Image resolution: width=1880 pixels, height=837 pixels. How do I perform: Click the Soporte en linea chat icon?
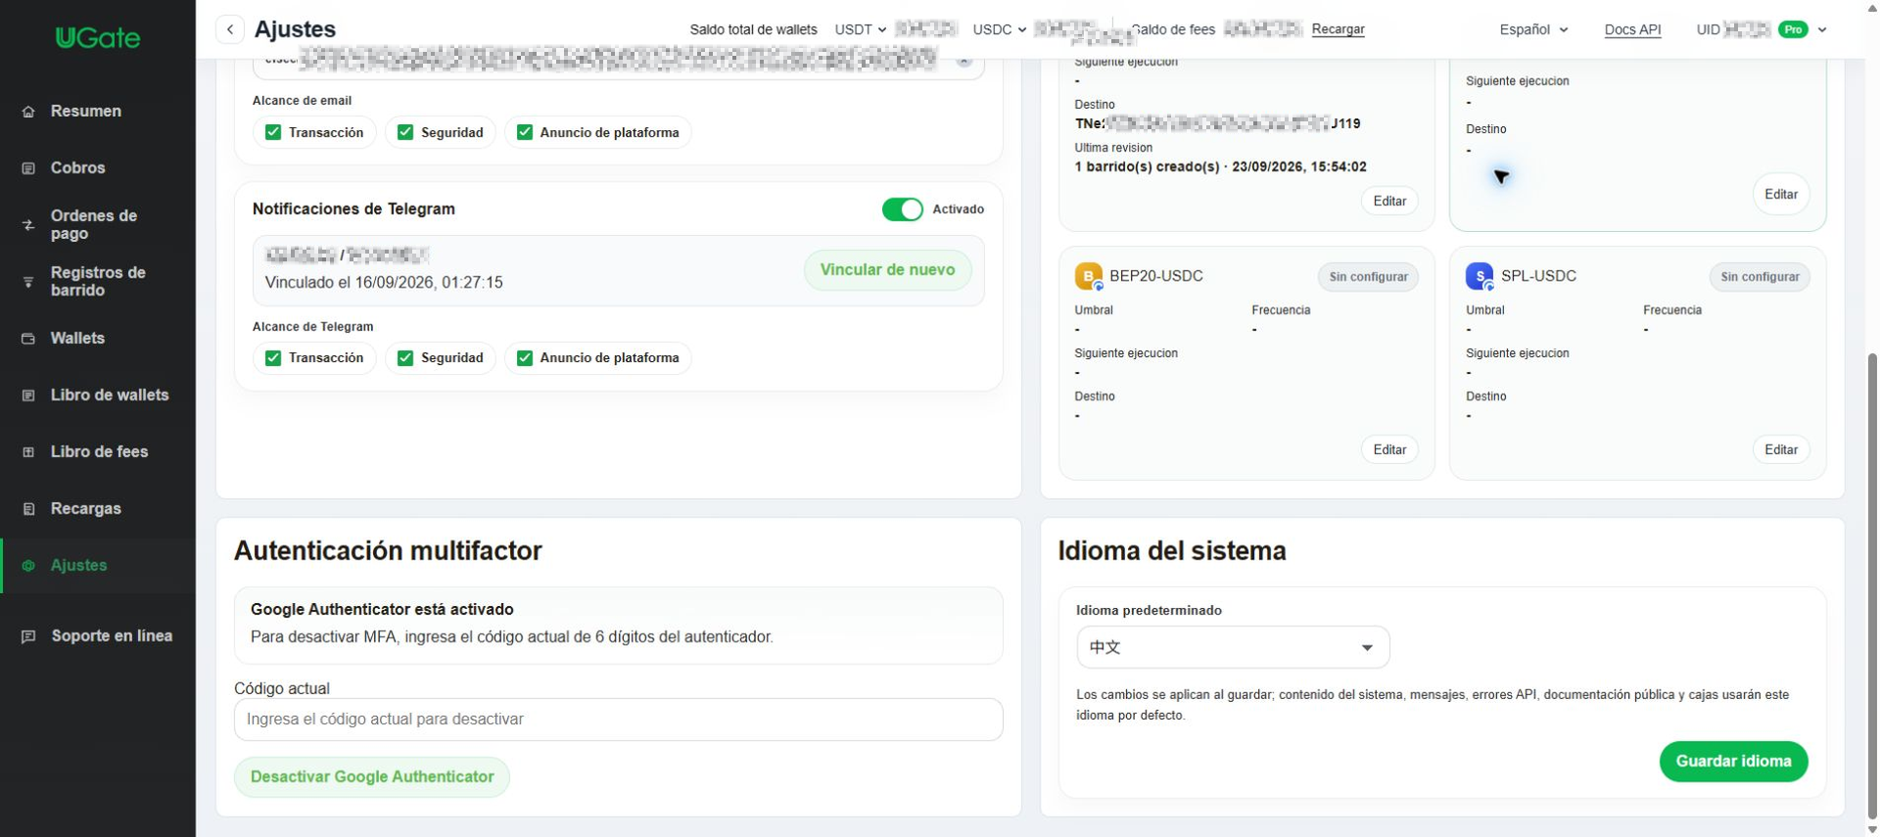point(28,636)
